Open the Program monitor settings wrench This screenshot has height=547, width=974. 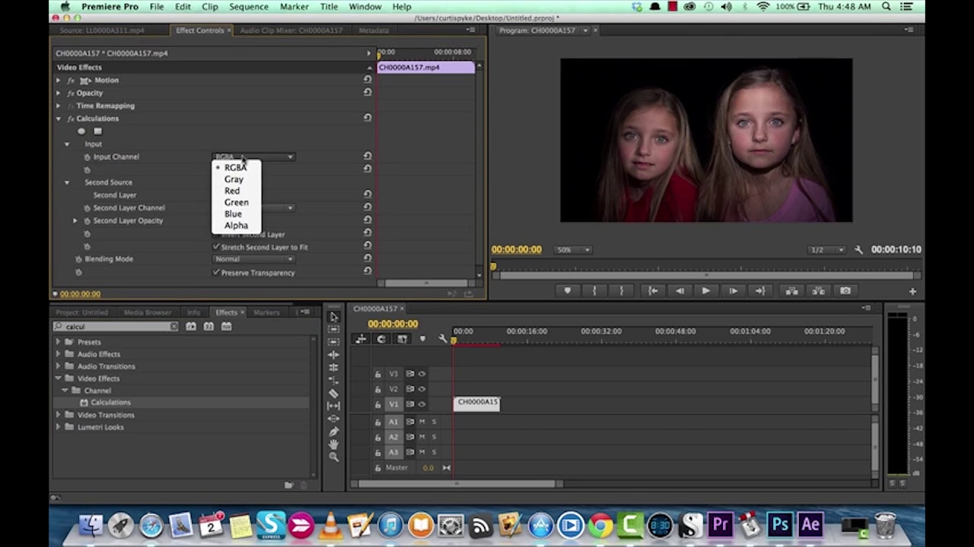pyautogui.click(x=858, y=250)
